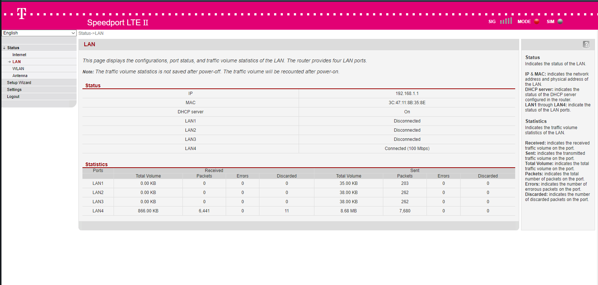Open the English language dropdown
Screen dimensions: 598x285
click(x=39, y=33)
